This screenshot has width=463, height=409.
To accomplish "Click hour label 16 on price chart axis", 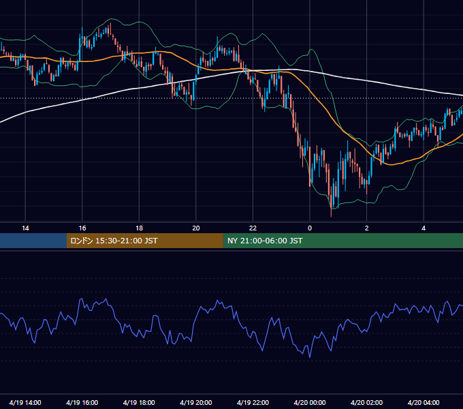I will [82, 228].
